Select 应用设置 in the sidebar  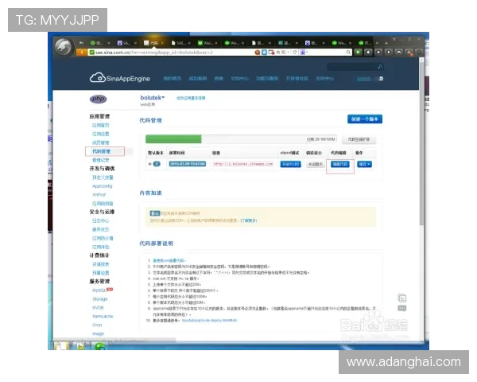pos(101,134)
